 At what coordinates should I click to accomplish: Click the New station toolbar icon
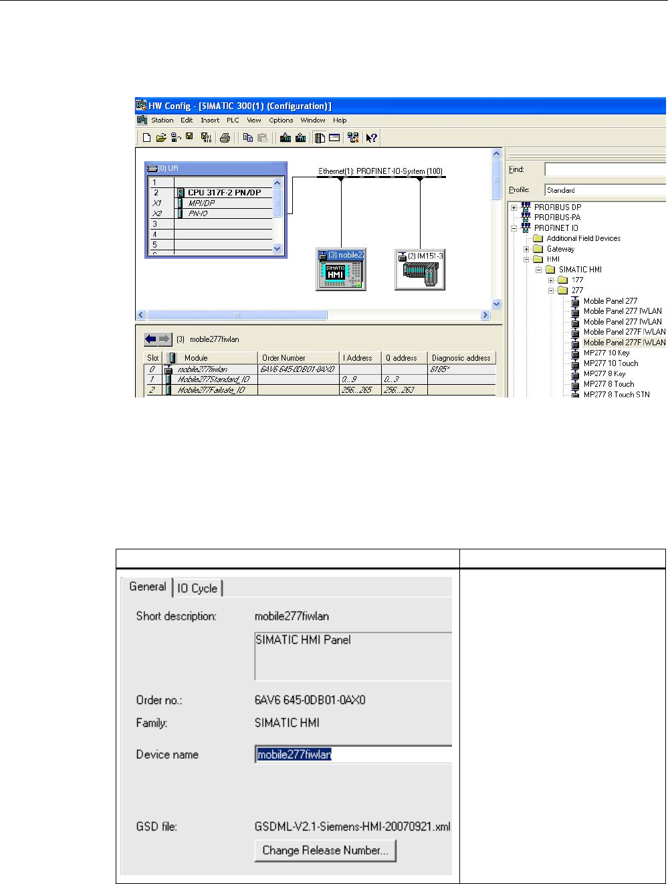coord(147,138)
